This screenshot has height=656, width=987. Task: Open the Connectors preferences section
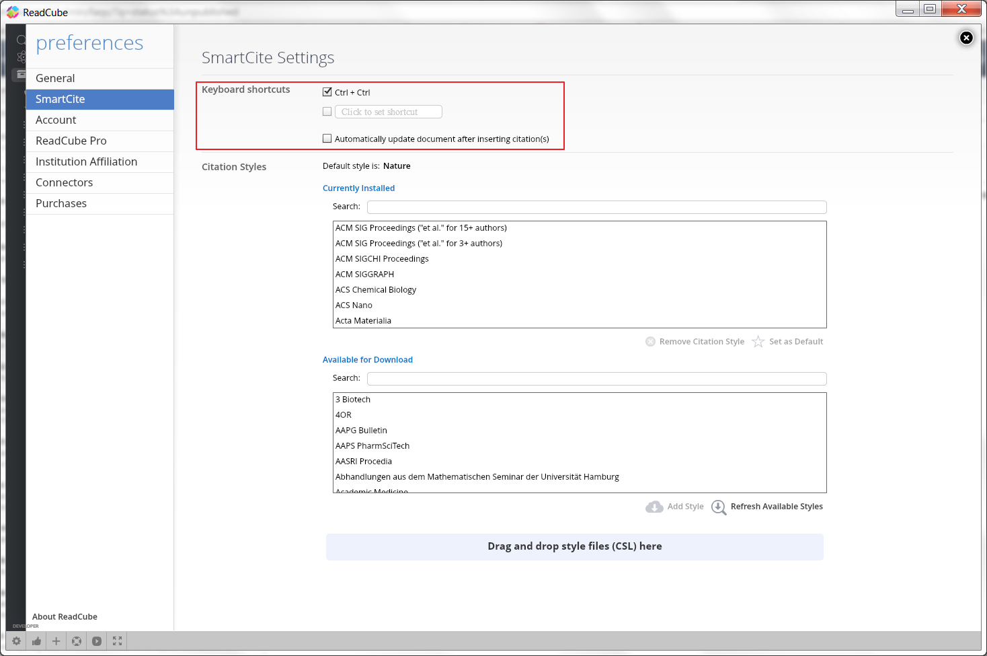pos(100,182)
